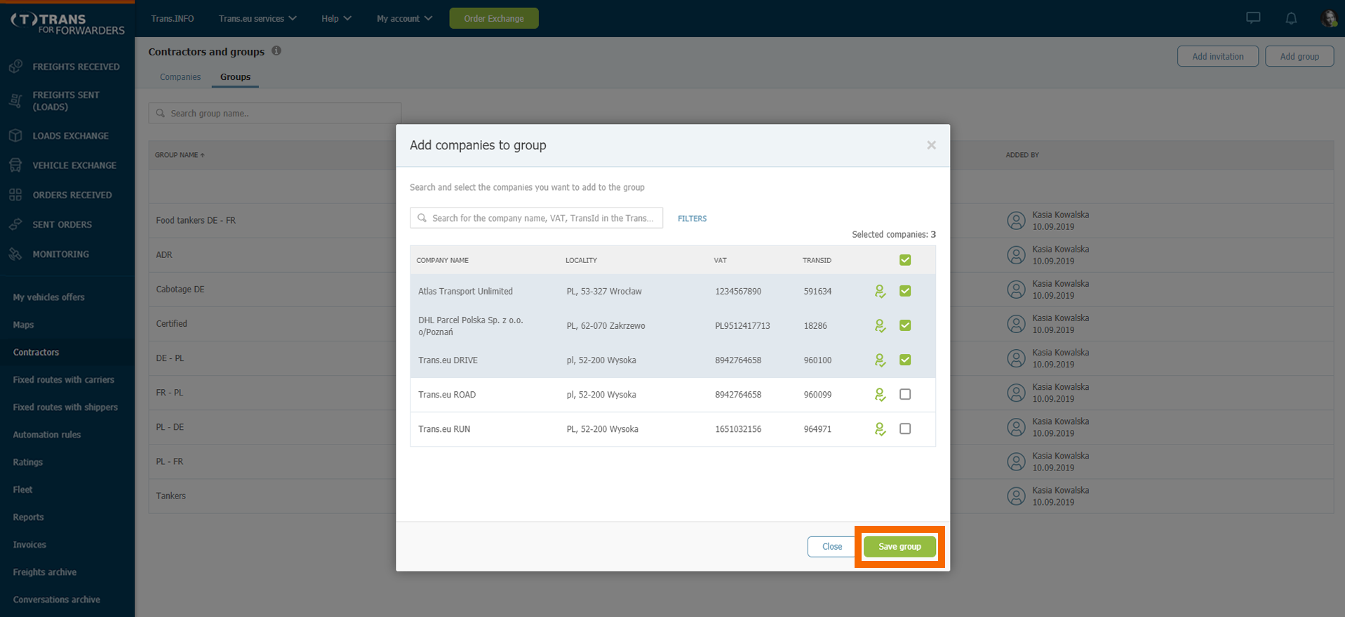The height and width of the screenshot is (617, 1345).
Task: Expand My account dropdown
Action: 404,18
